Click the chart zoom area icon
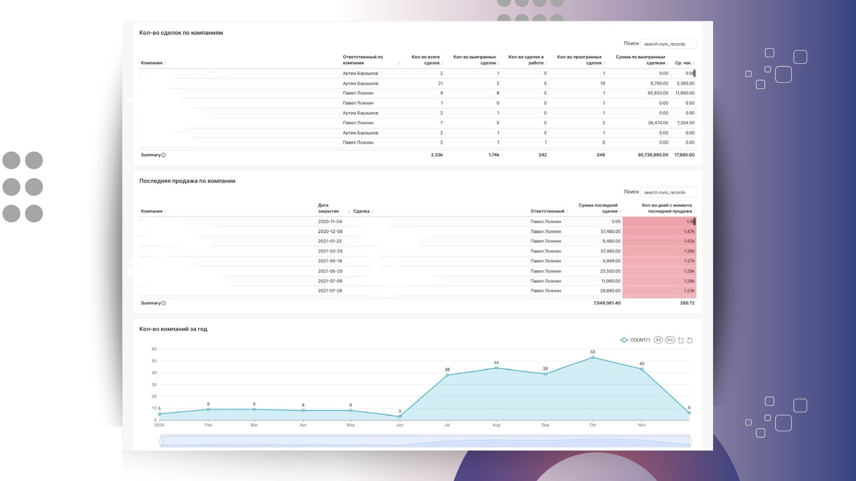The height and width of the screenshot is (481, 856). pos(680,340)
